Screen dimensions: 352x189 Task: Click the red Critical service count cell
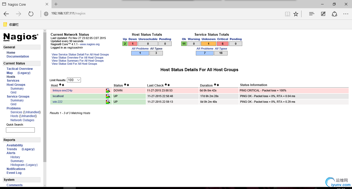coord(223,44)
